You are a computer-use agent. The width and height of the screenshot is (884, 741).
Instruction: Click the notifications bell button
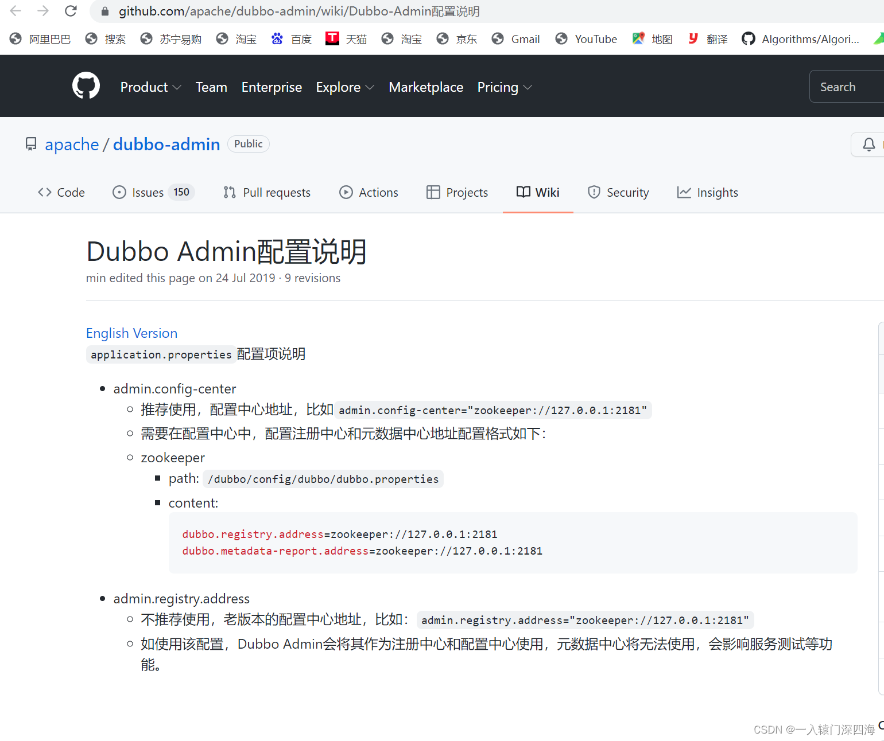(869, 145)
